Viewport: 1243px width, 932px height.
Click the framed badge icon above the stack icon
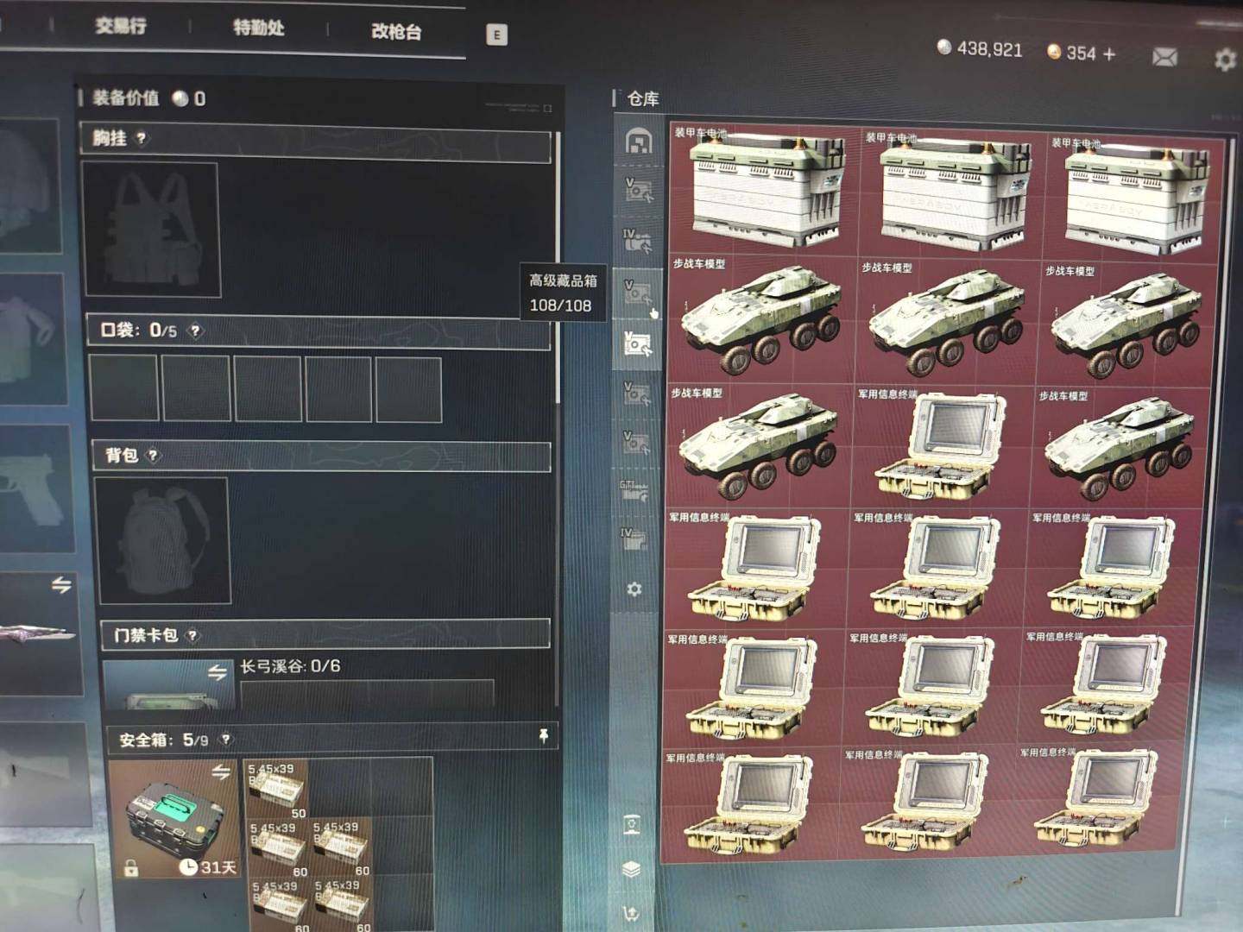(632, 825)
